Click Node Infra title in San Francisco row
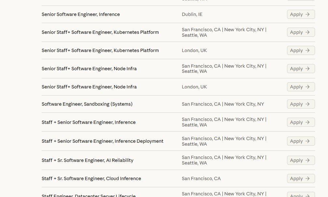Screen dimensions: 328x197 [x=89, y=69]
